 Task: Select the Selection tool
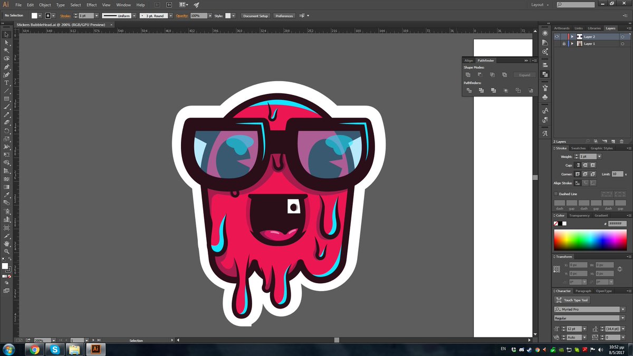point(6,34)
